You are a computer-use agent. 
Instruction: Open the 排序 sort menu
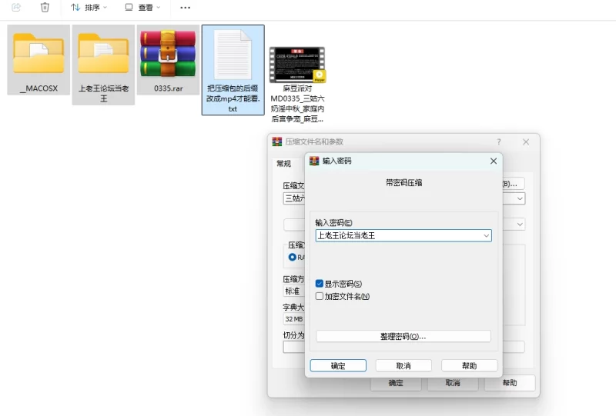pyautogui.click(x=89, y=8)
